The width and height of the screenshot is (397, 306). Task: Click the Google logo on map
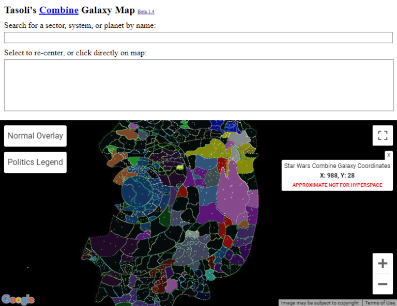[x=18, y=299]
